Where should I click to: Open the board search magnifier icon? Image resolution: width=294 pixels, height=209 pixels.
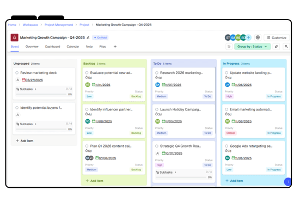click(286, 46)
